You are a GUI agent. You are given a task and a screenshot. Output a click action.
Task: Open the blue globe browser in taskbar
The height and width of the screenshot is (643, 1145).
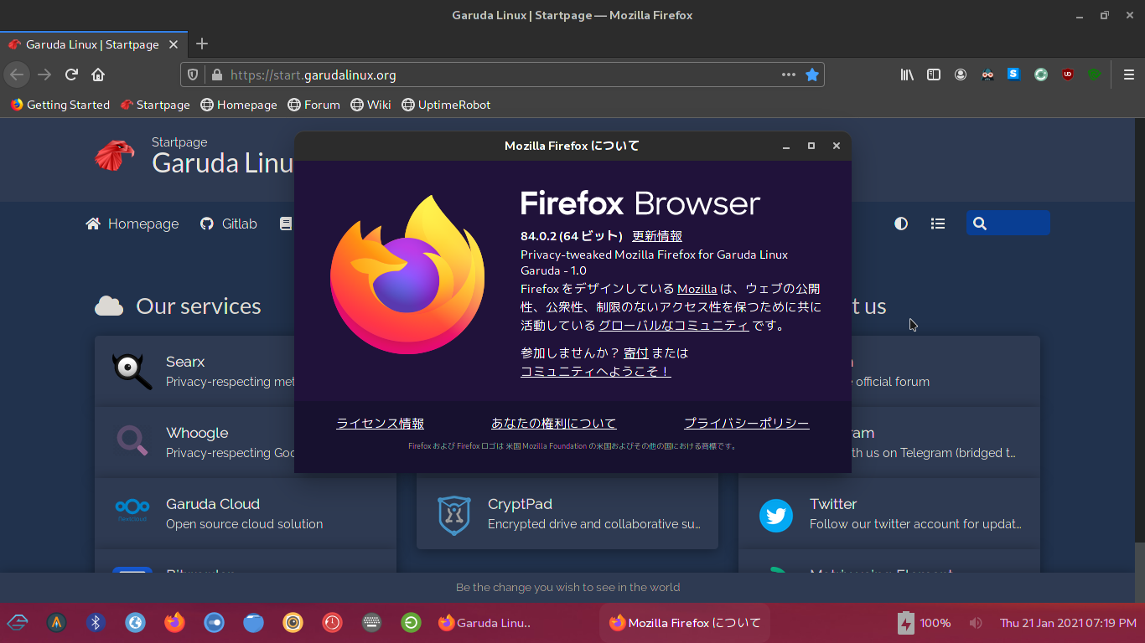pyautogui.click(x=135, y=622)
